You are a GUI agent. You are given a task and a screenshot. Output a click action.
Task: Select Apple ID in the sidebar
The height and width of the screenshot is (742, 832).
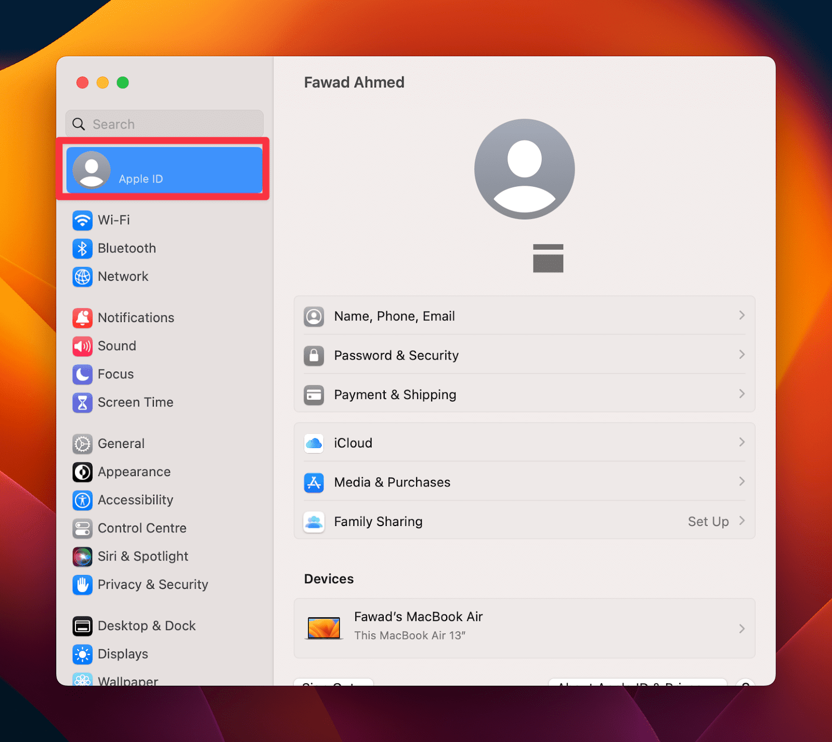164,170
